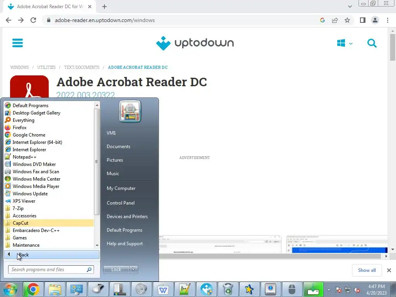Expand the CapCut folder
Screen dimensions: 396x297
coord(49,223)
